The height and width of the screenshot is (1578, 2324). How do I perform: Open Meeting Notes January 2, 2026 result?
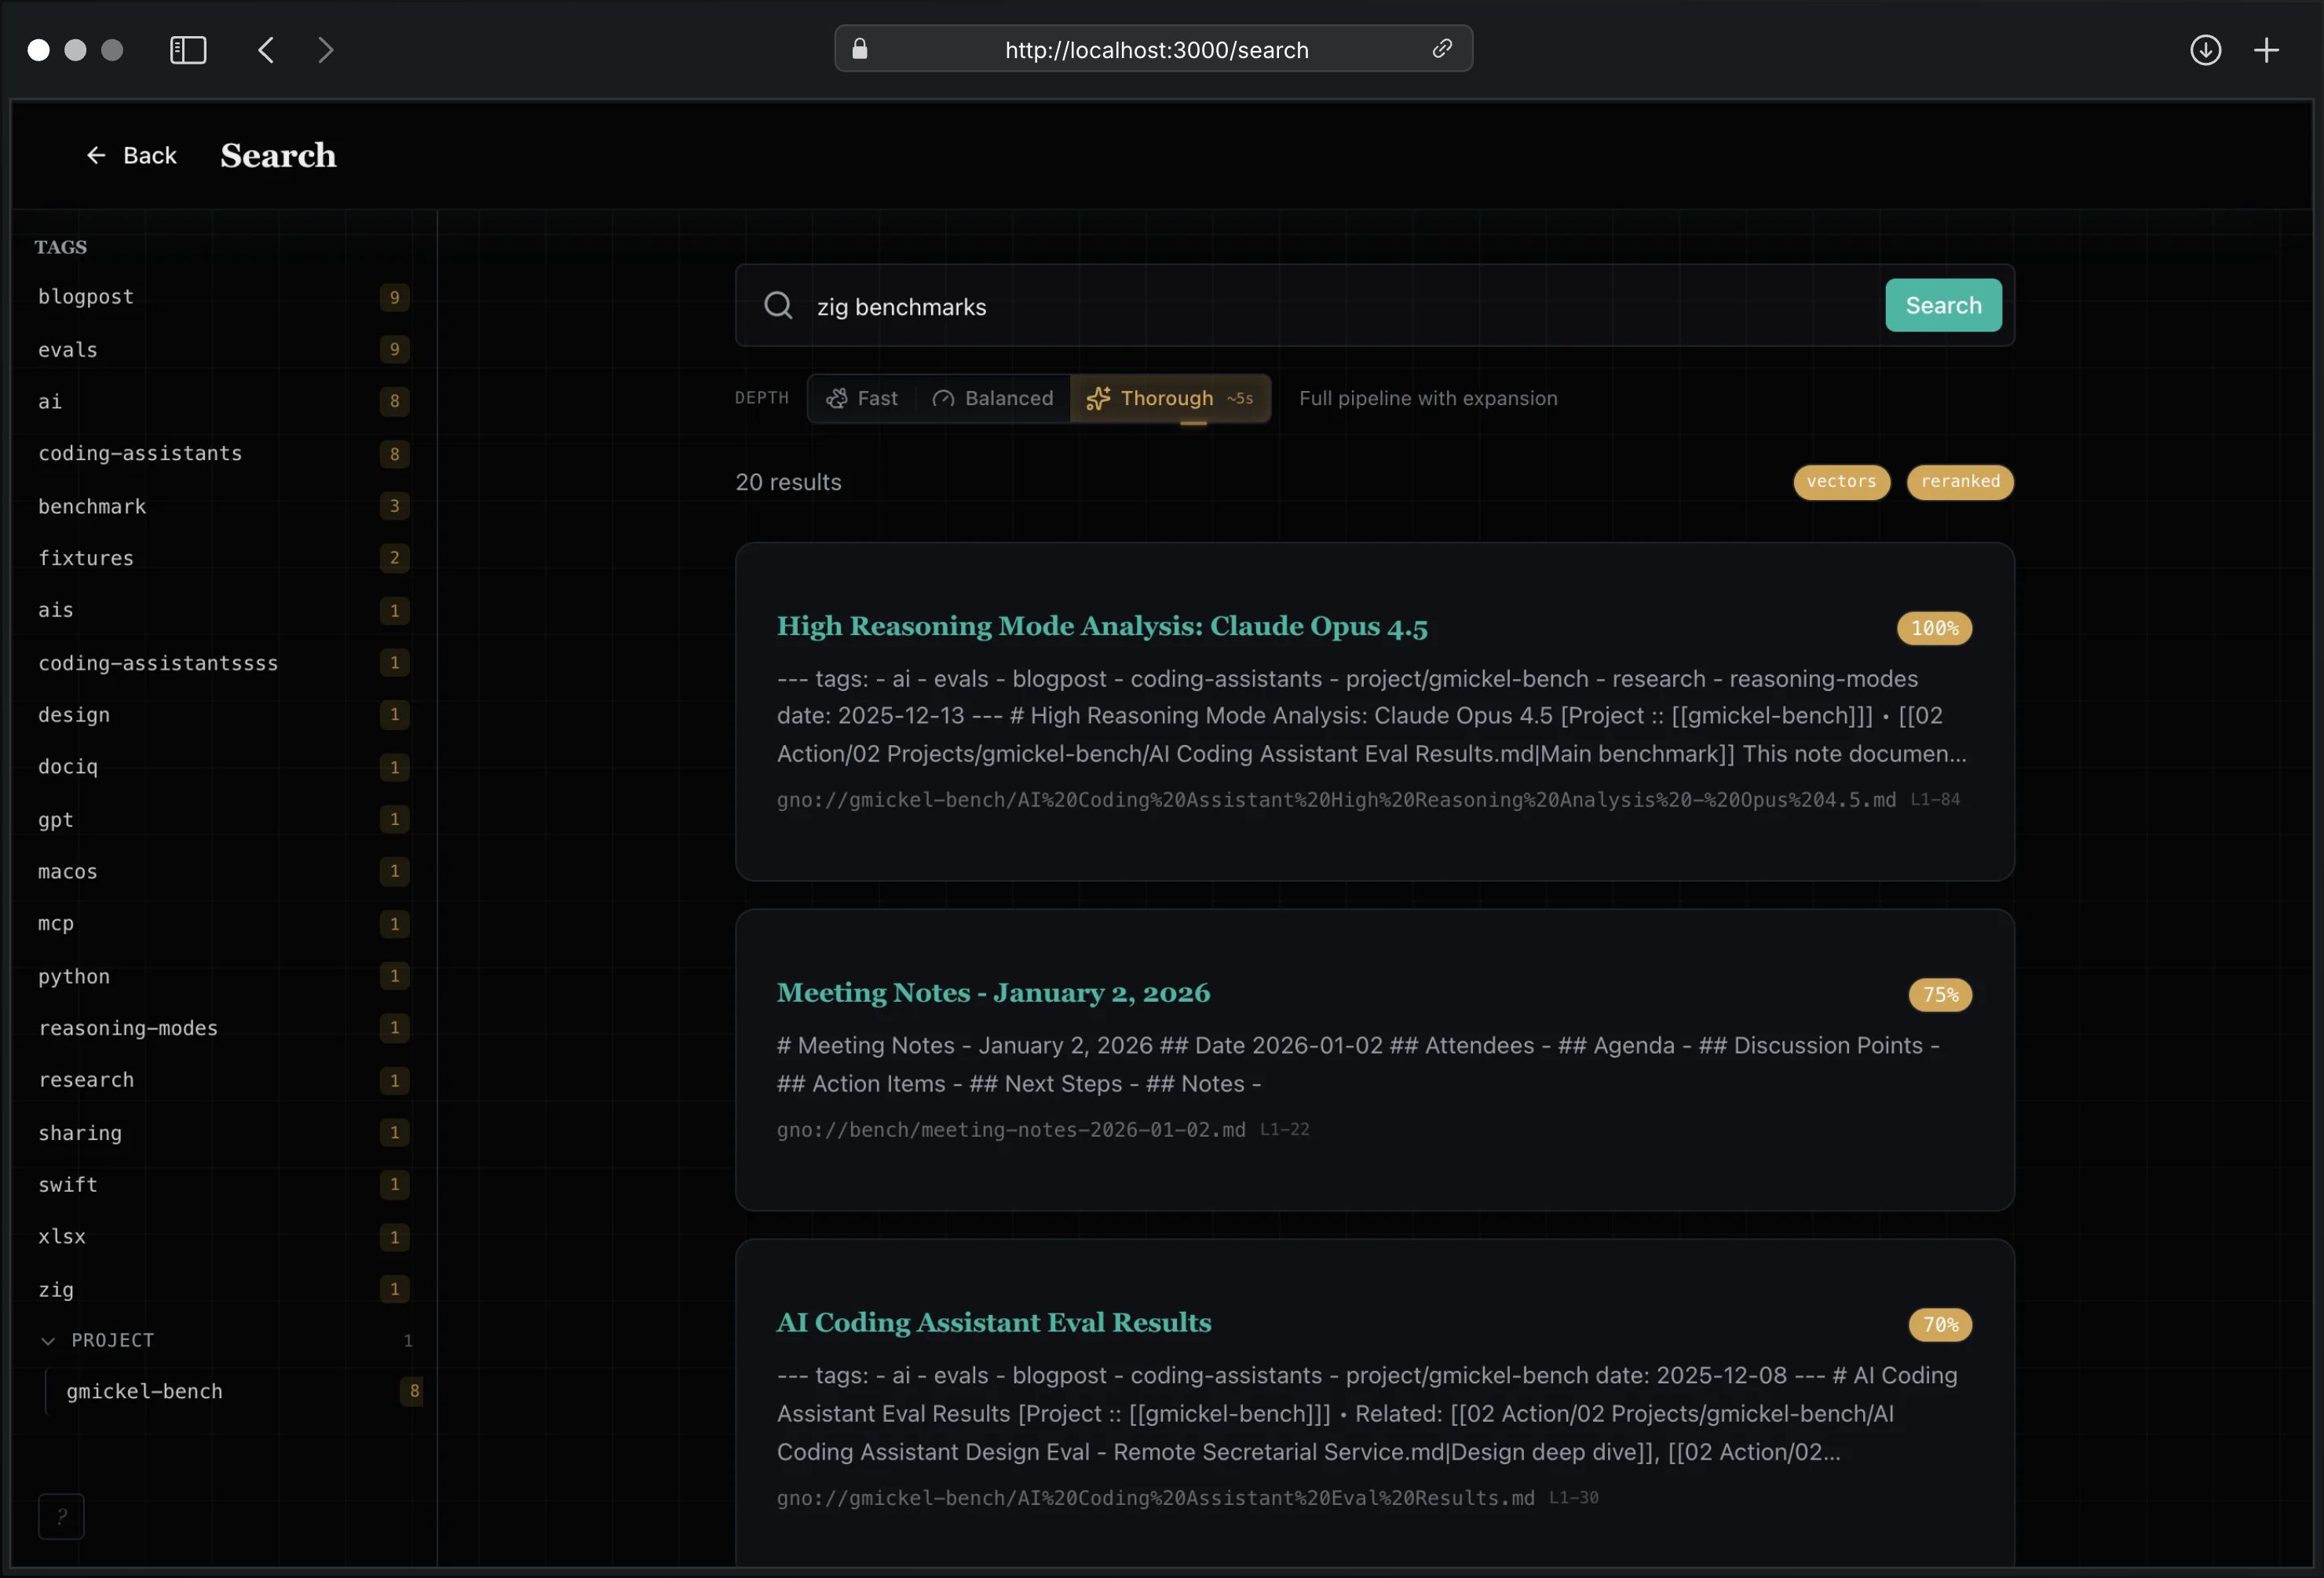click(992, 993)
